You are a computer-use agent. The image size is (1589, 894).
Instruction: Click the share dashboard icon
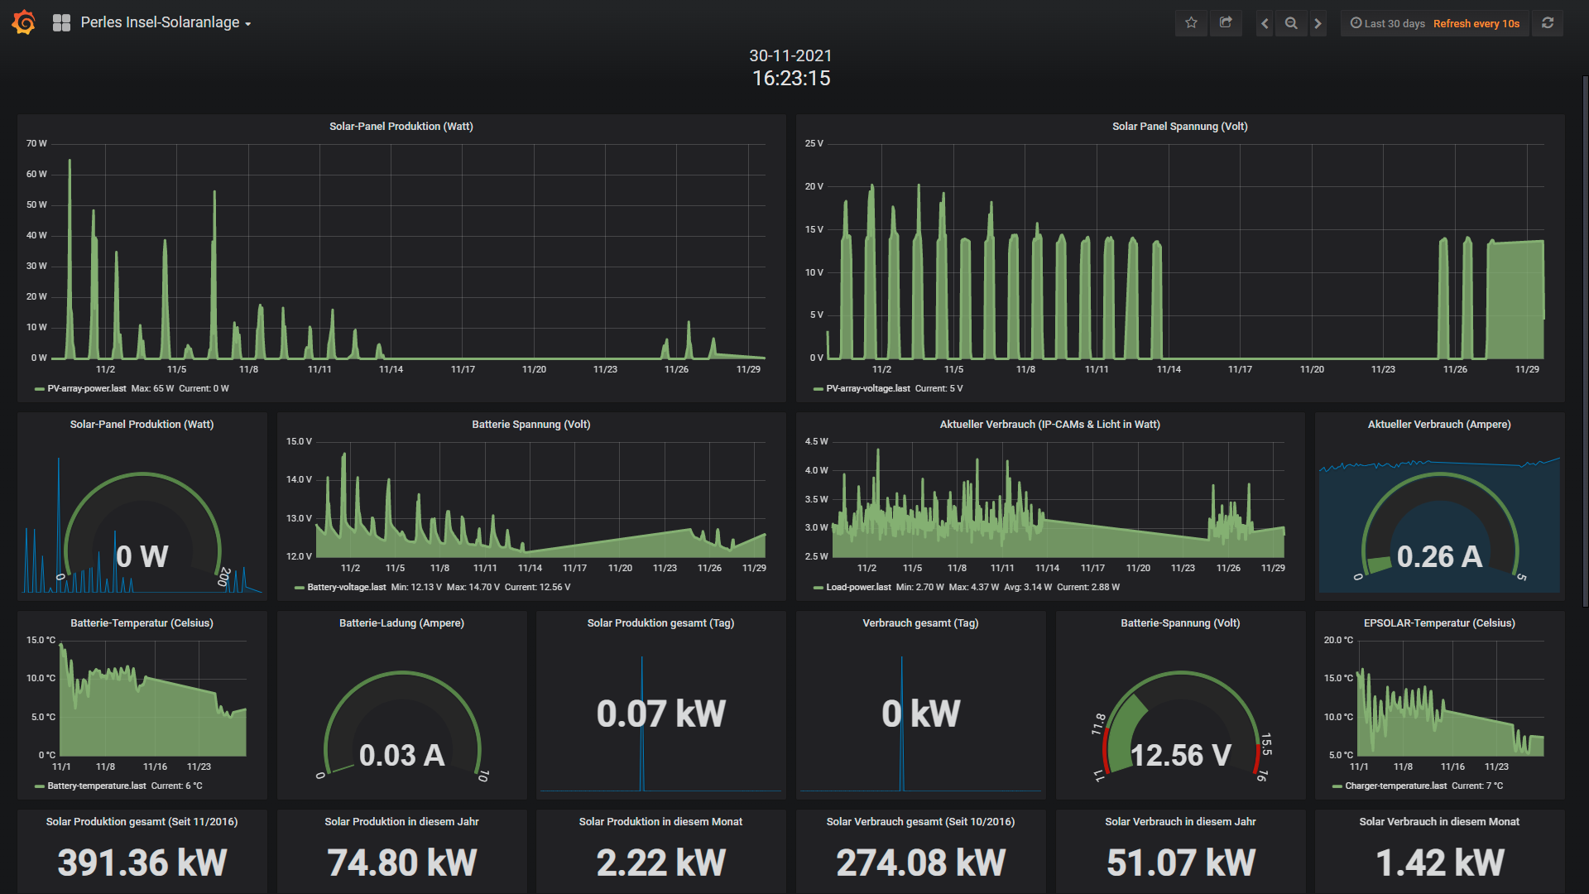[1226, 23]
